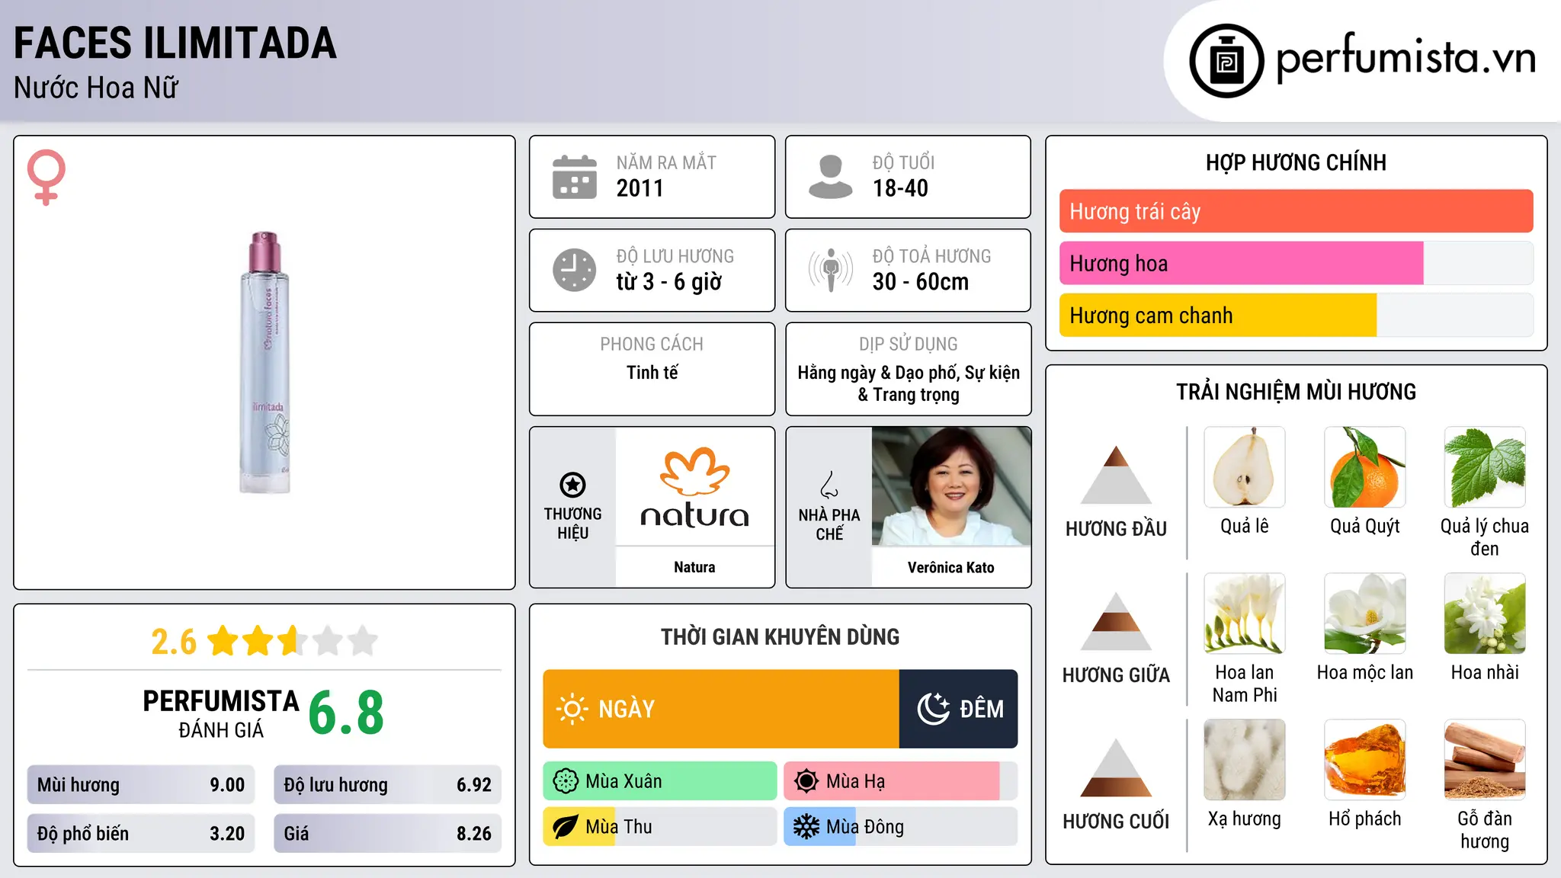
Task: Select the calendar icon beside Năm ra mắt
Action: tap(575, 177)
